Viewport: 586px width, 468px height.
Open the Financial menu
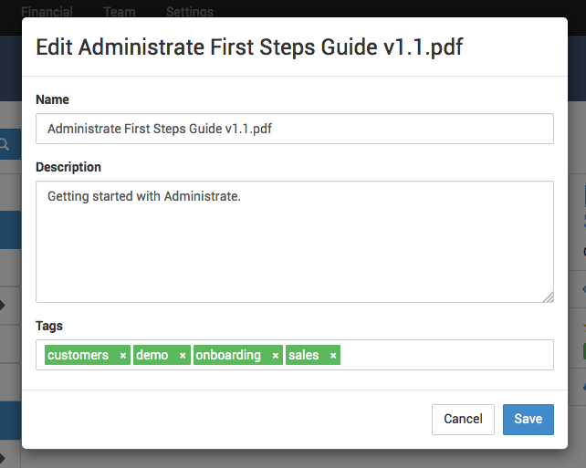(47, 12)
